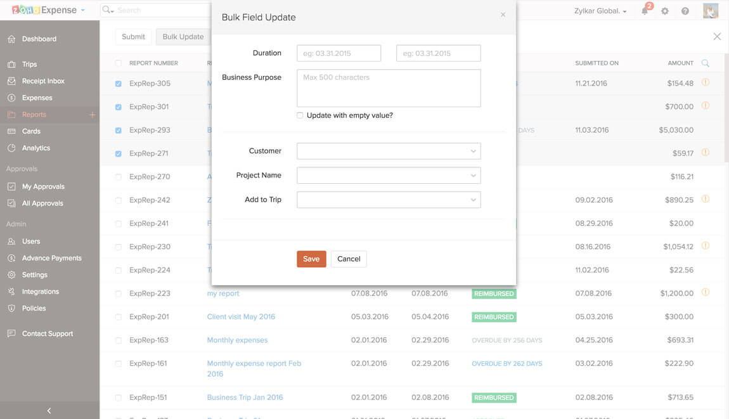Screen dimensions: 729x419
Task: Click the Business Purpose text area
Action: [389, 88]
